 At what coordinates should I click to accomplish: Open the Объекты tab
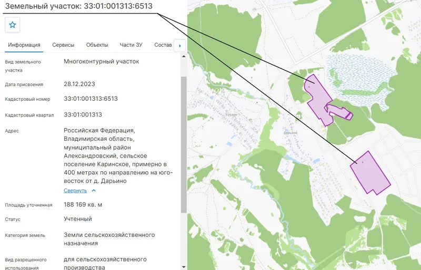point(97,45)
